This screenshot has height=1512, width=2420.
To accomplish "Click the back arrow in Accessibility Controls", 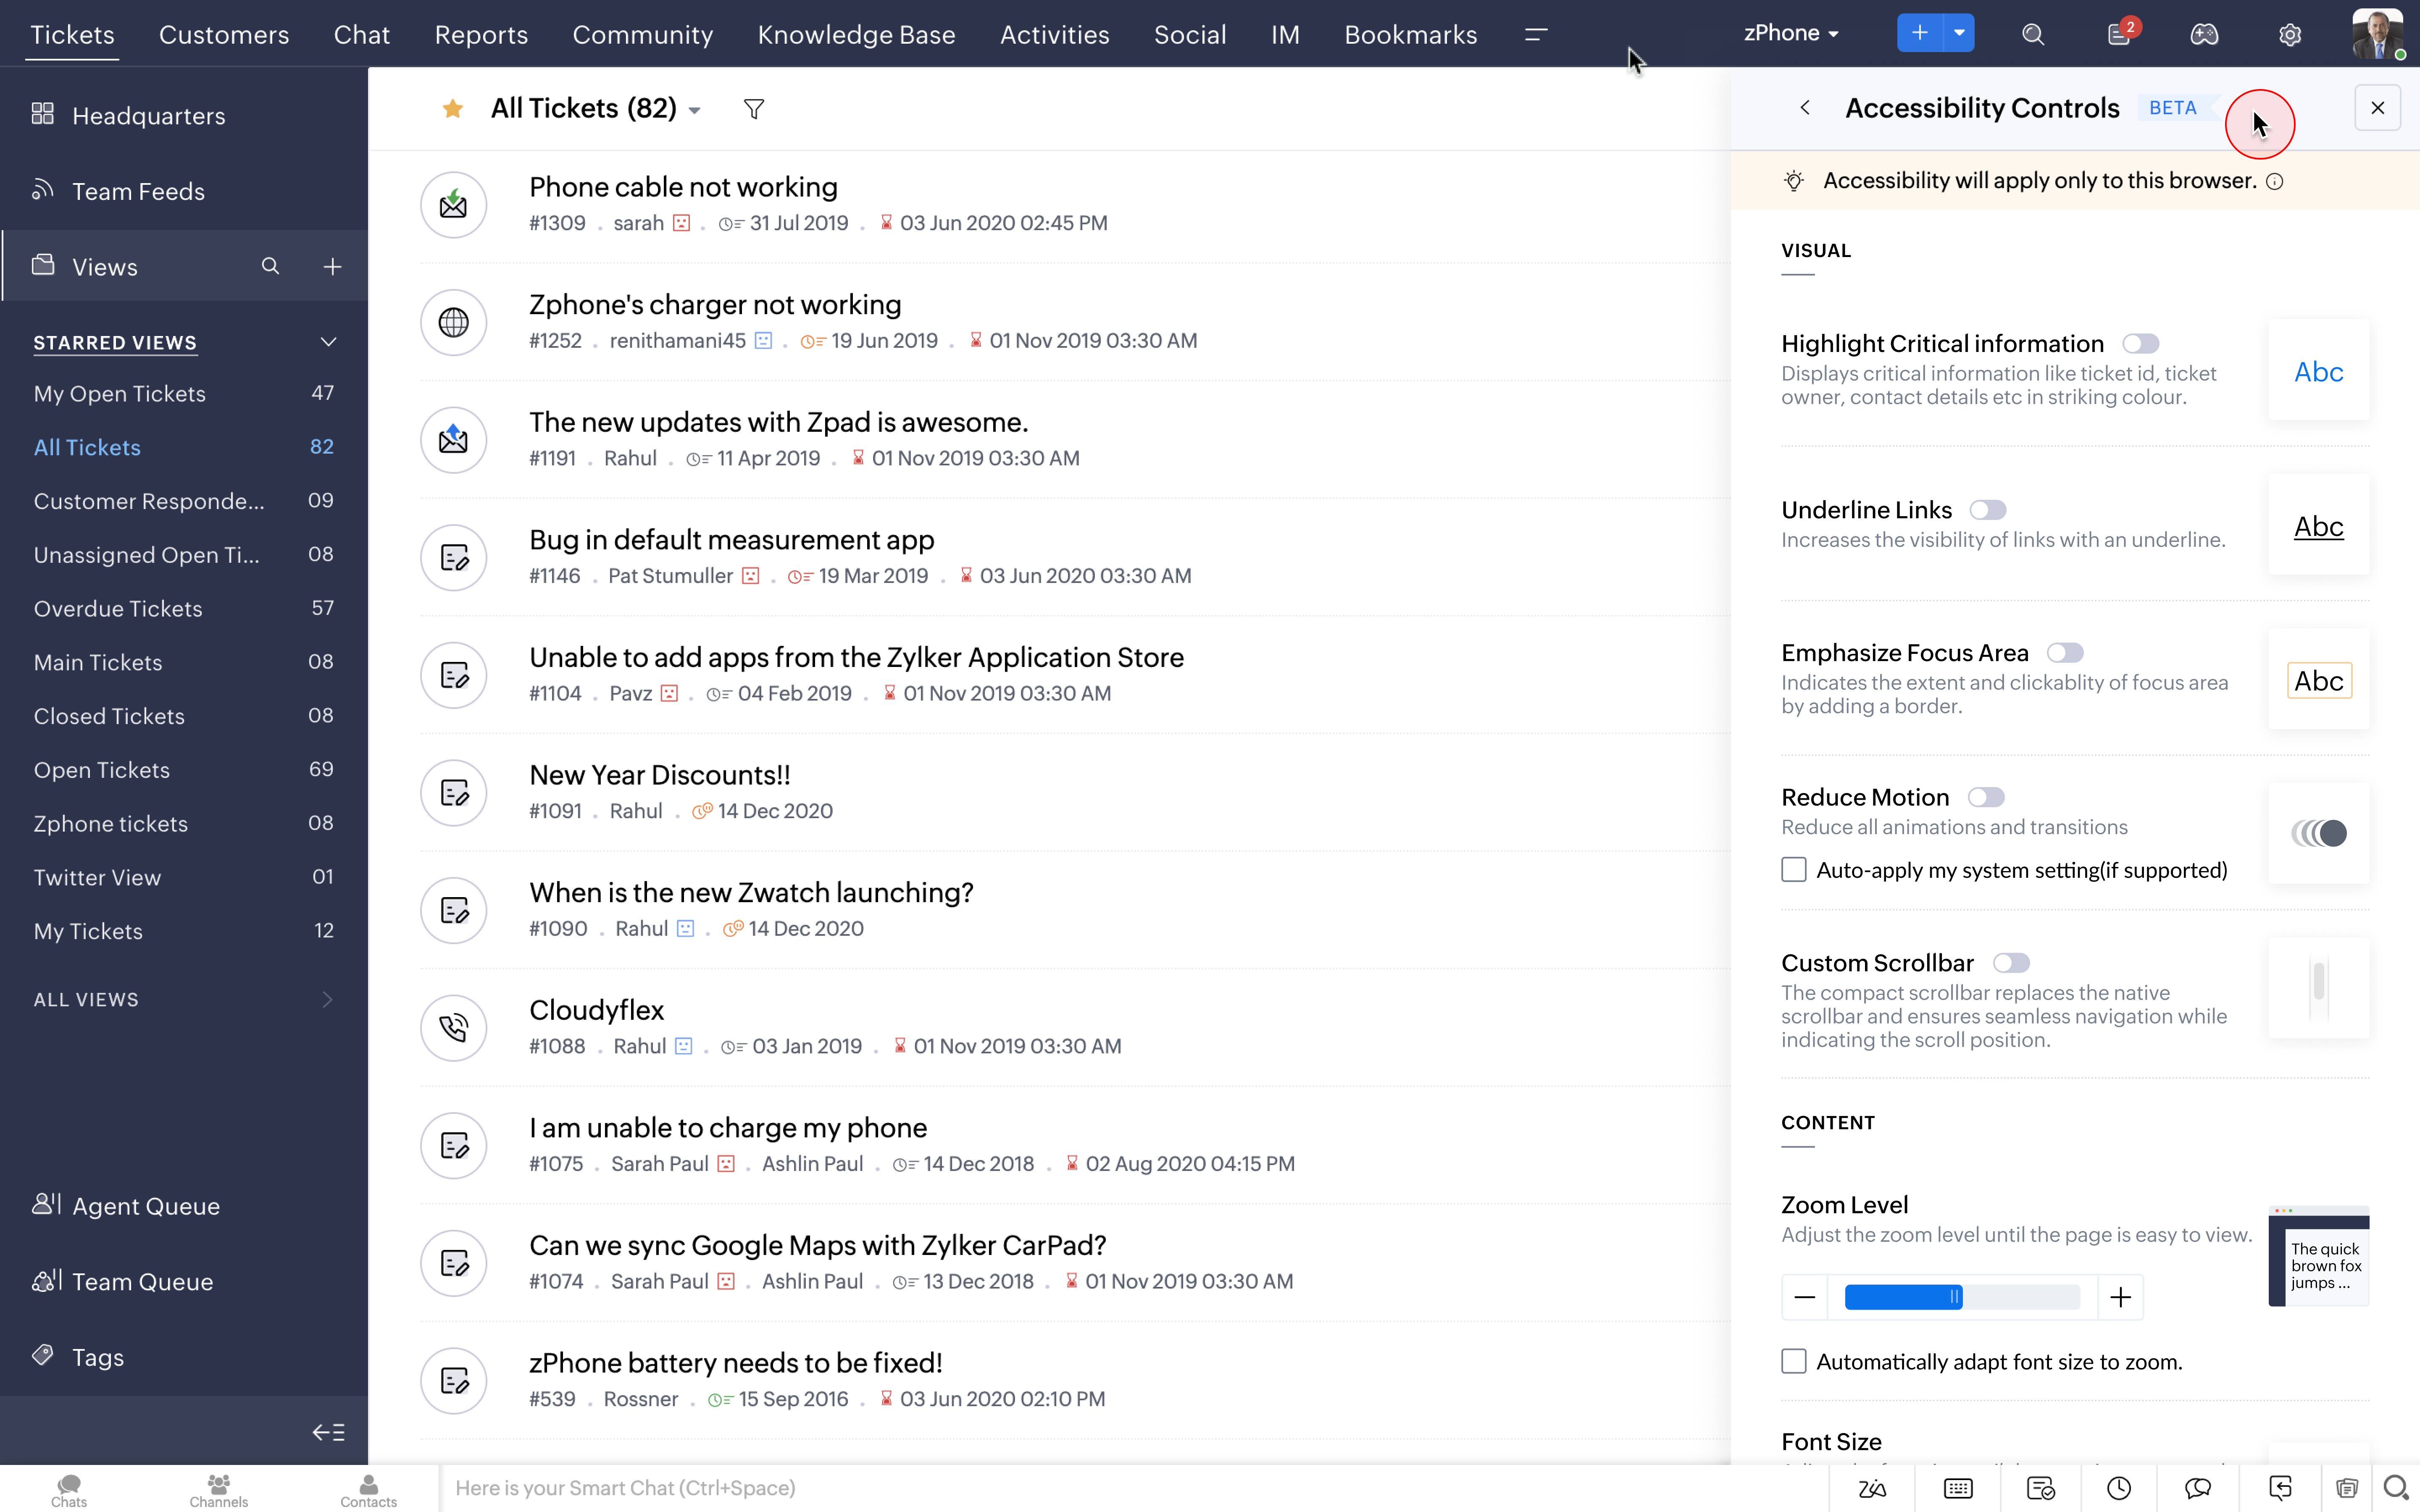I will (x=1805, y=108).
